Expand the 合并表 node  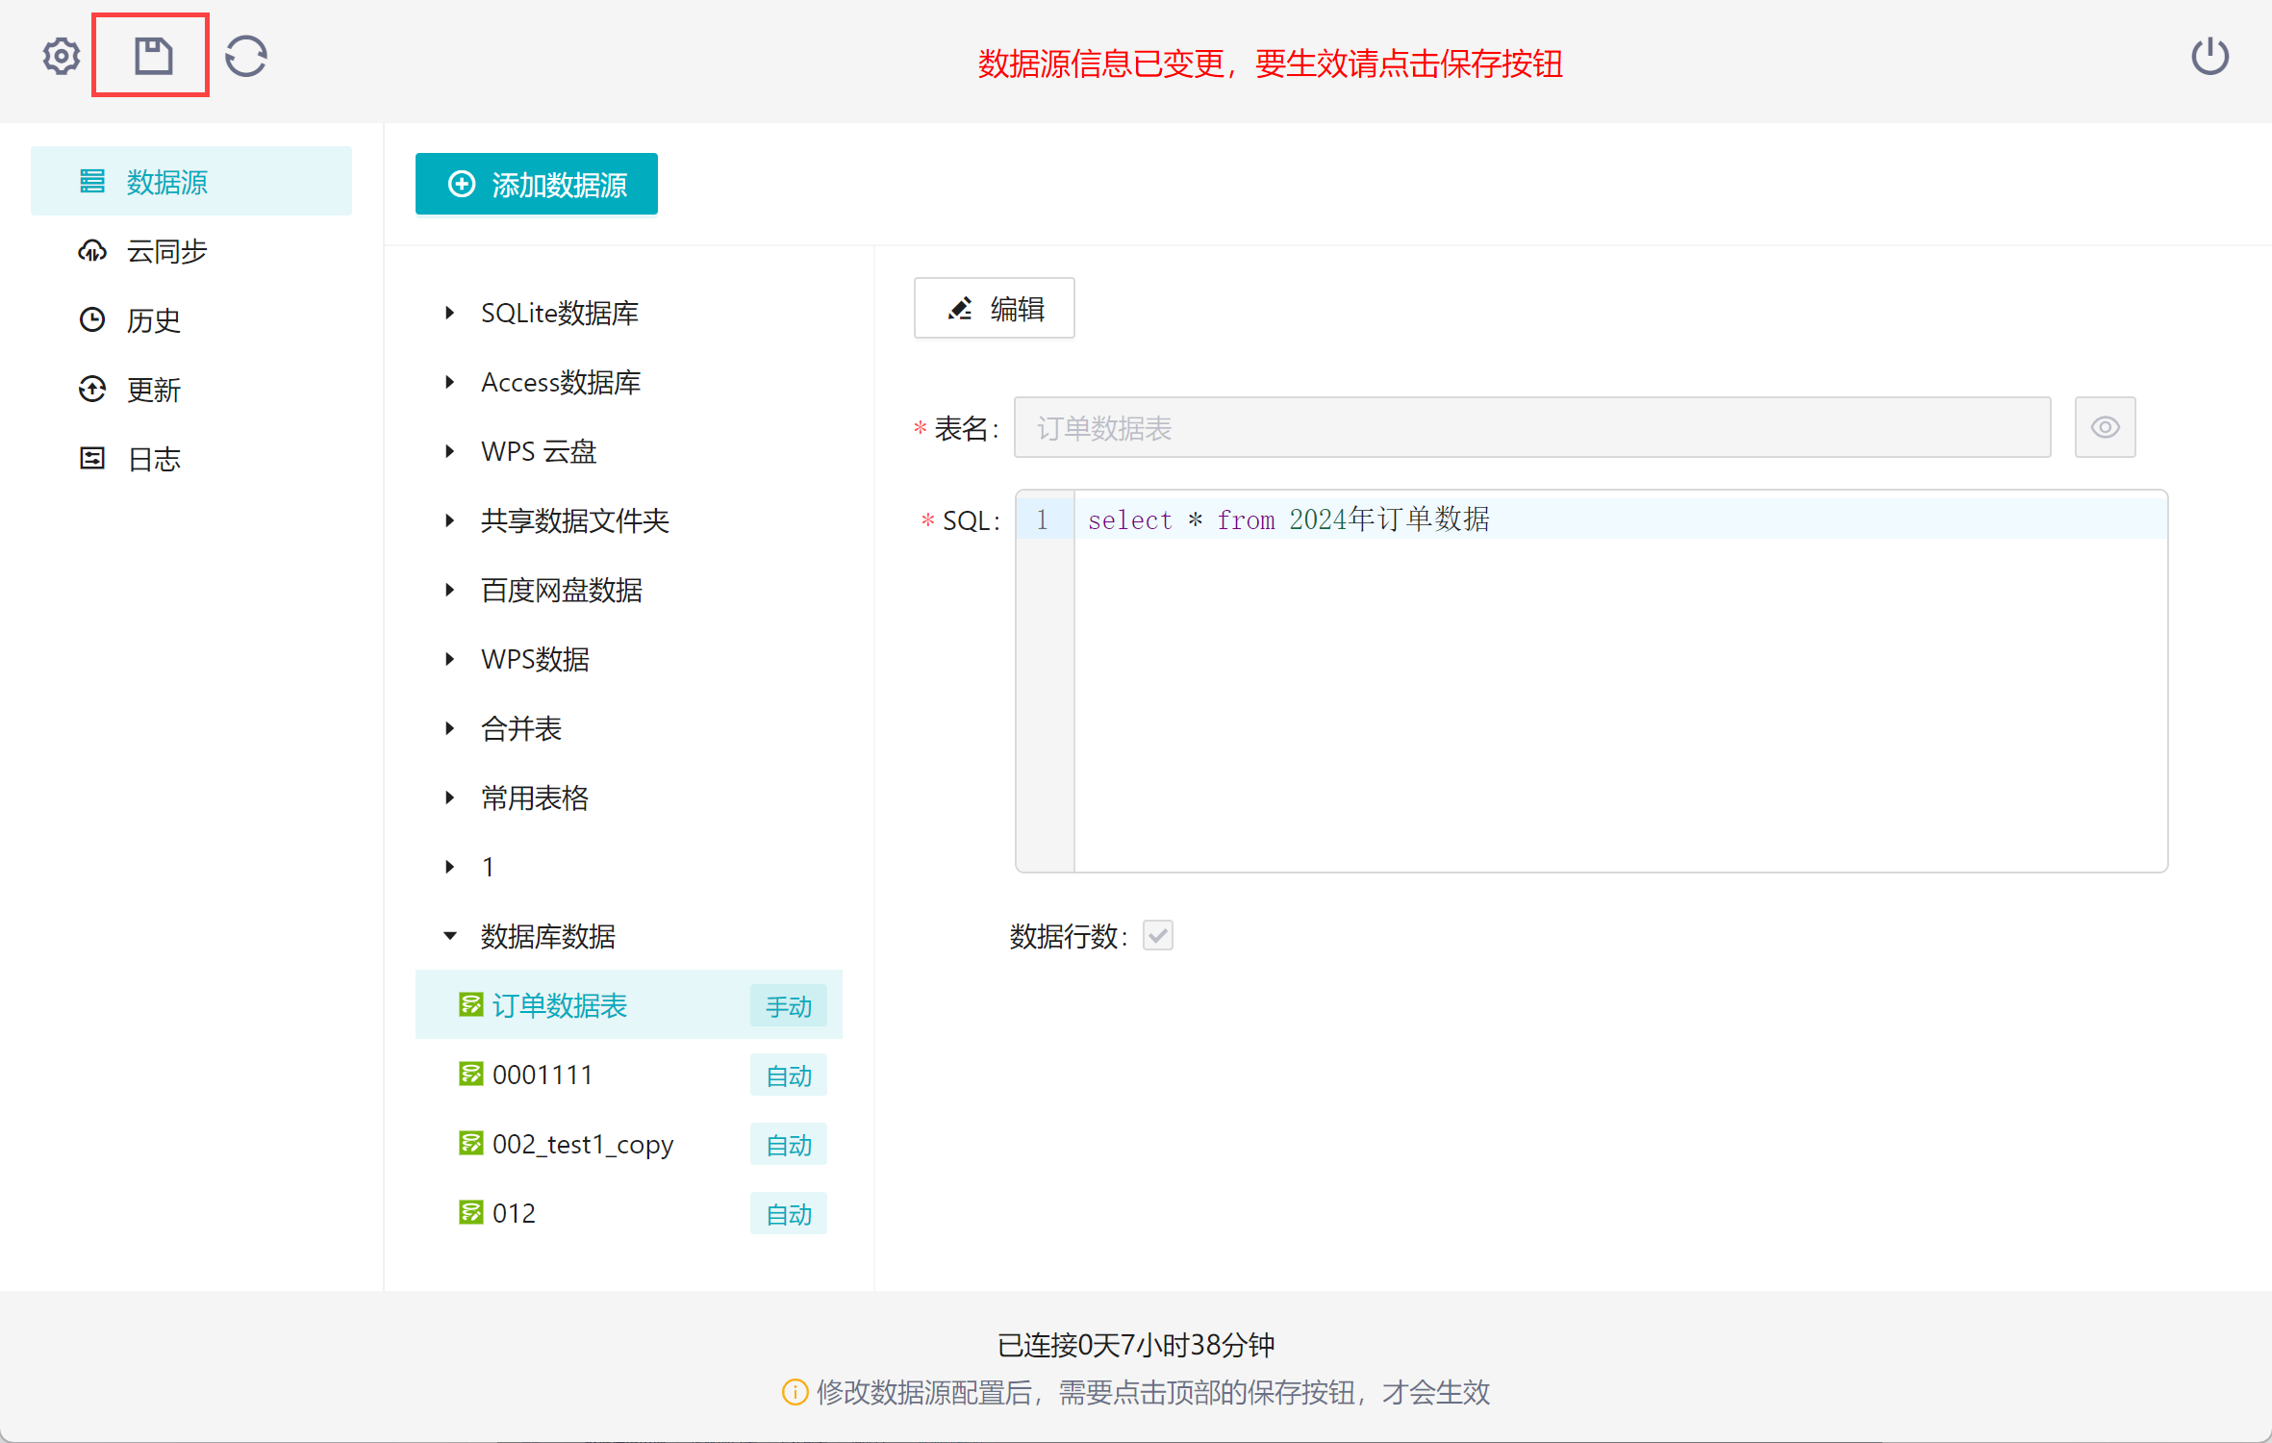pyautogui.click(x=449, y=728)
